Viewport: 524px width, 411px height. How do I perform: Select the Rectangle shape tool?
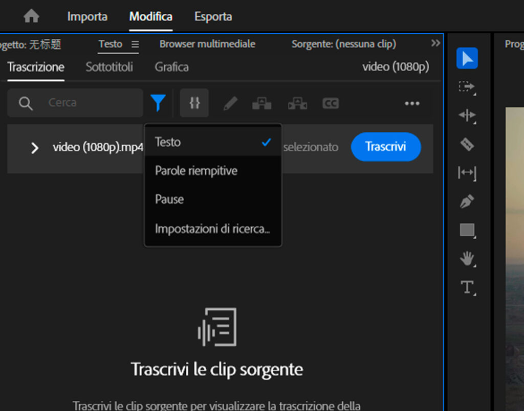pos(467,230)
